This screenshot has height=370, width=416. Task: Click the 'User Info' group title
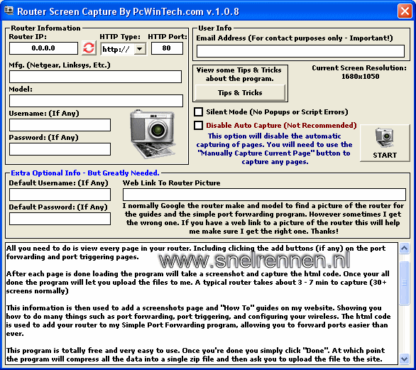point(215,28)
